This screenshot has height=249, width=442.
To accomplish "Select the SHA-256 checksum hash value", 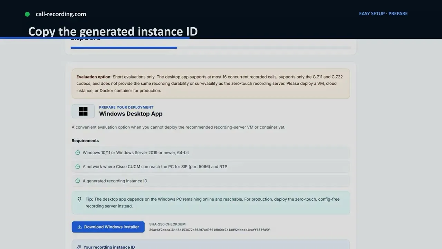I will [209, 230].
